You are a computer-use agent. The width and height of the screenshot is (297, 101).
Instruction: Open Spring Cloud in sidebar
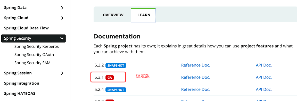[16, 18]
